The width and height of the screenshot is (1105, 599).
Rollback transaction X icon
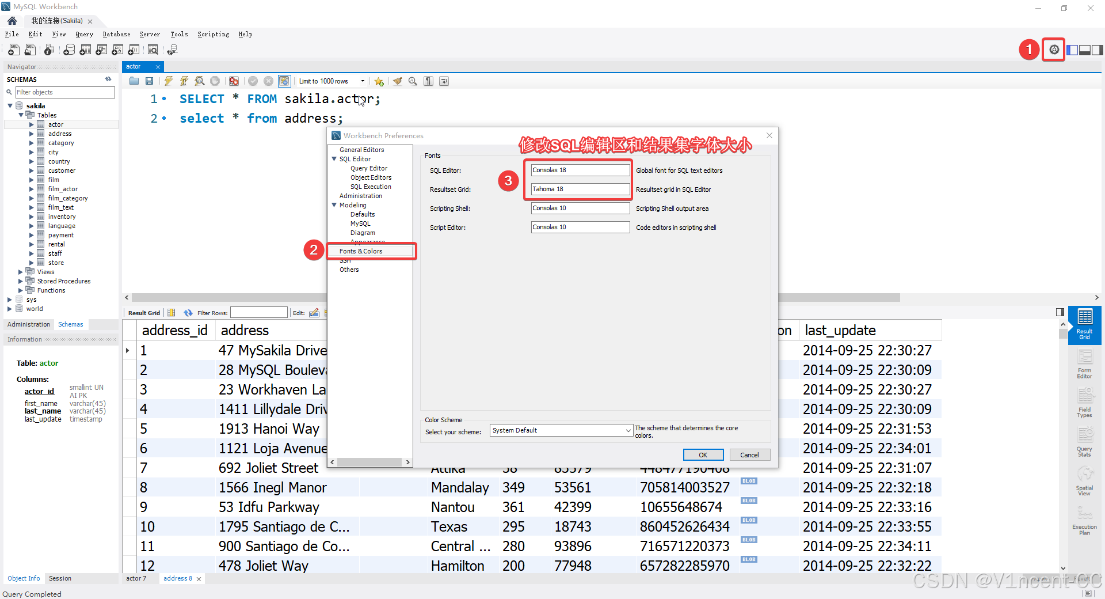coord(268,81)
